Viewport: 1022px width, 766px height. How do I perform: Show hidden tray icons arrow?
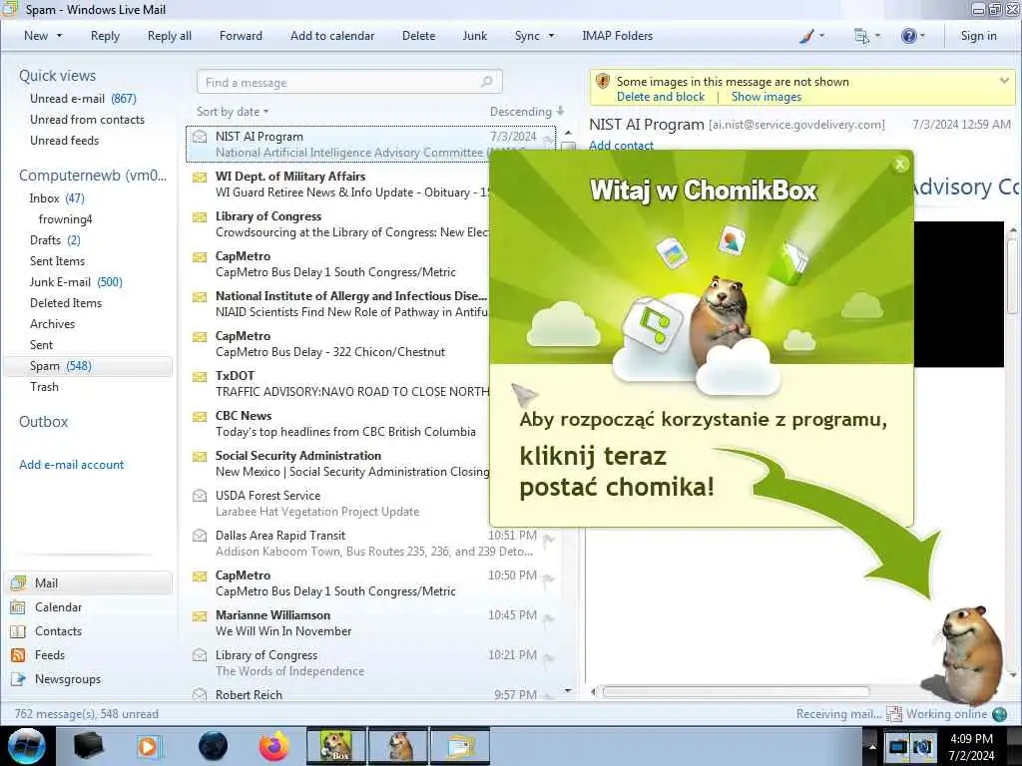coord(871,746)
